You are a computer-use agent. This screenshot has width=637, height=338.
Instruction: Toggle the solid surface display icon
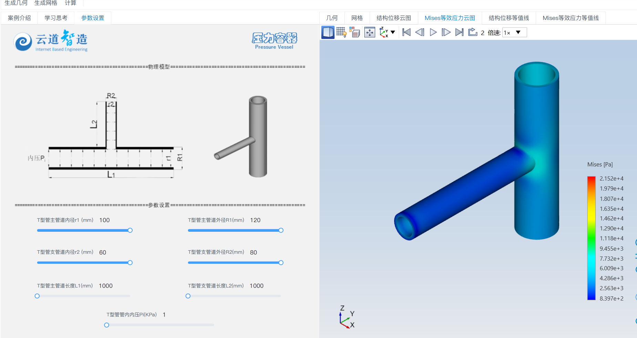(328, 32)
